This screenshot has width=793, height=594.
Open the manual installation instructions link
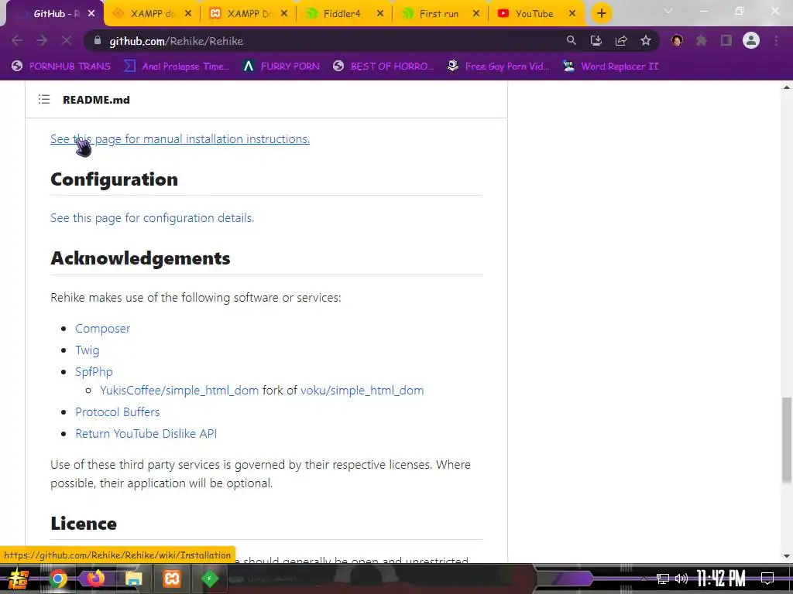pos(180,139)
